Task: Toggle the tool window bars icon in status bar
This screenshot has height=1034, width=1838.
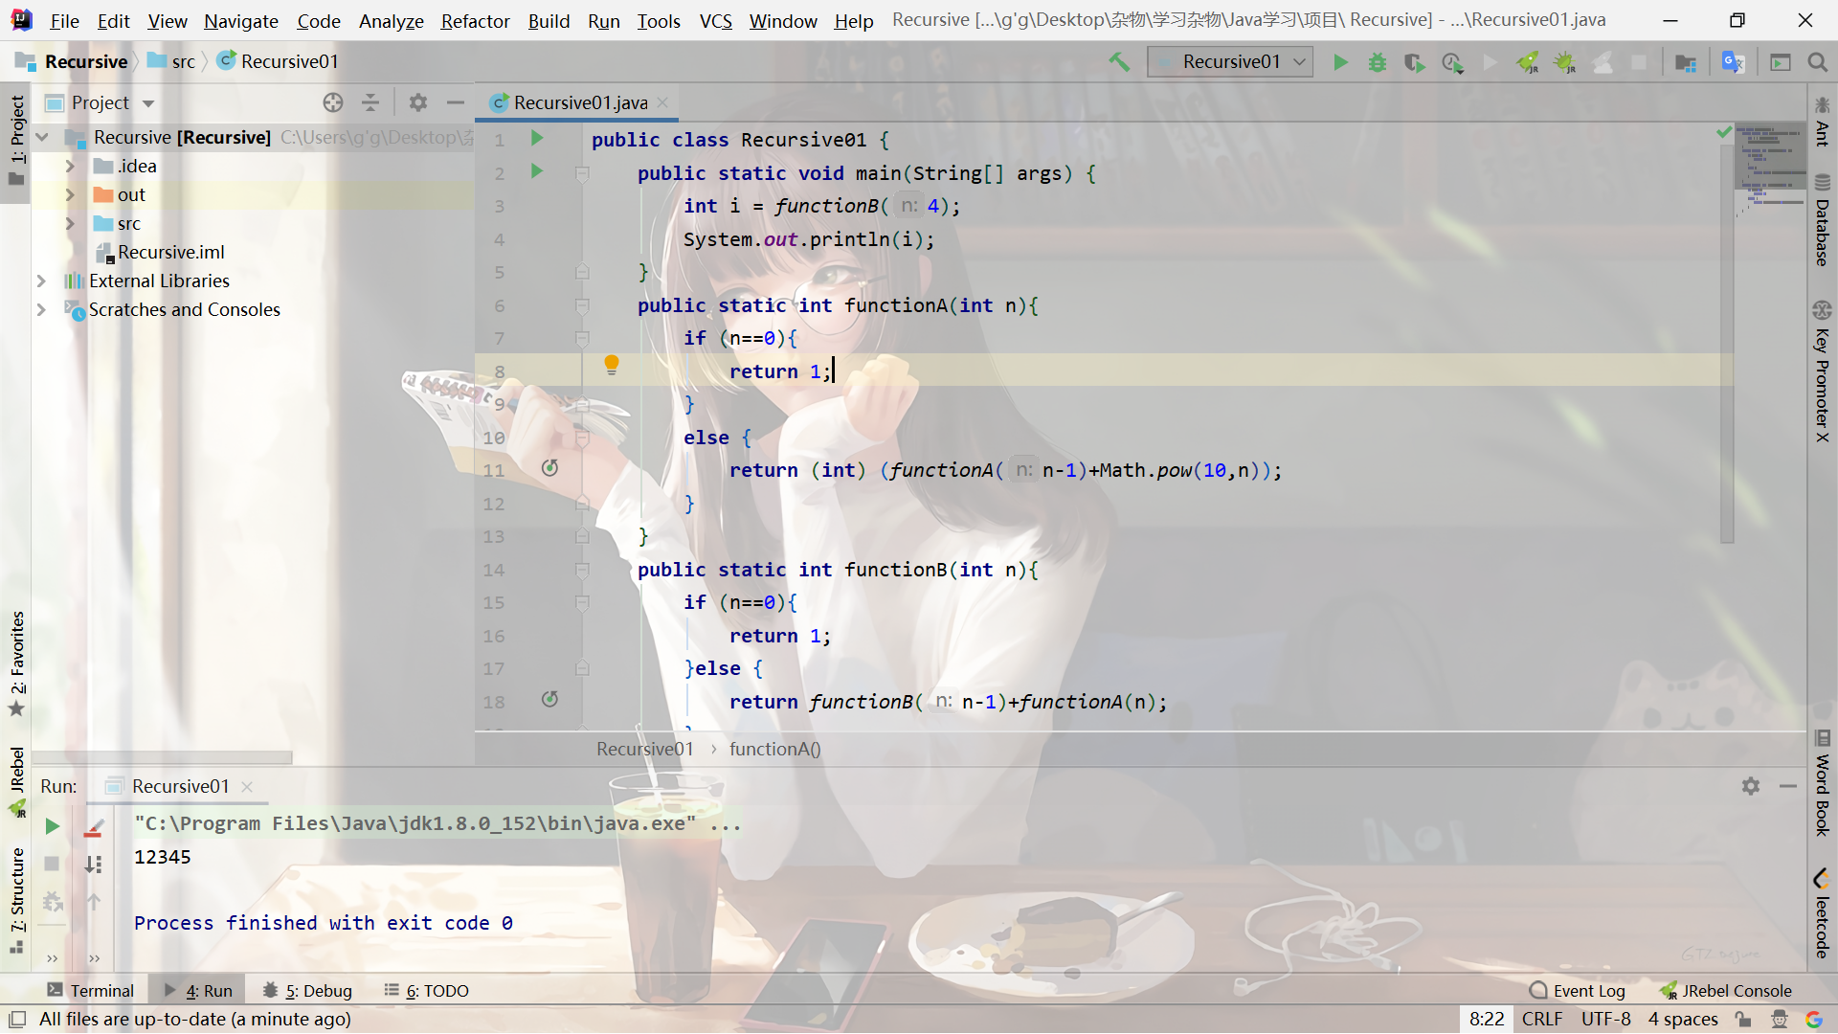Action: (17, 1020)
